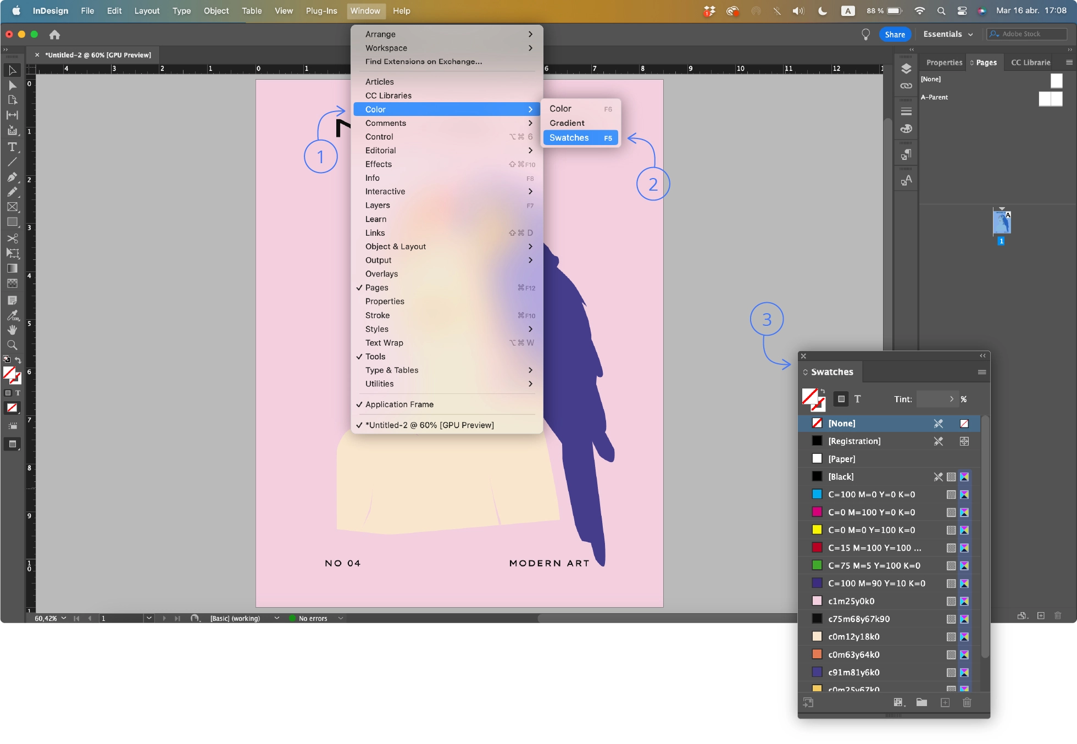Open the zoom percentage dropdown 60,42%
The height and width of the screenshot is (744, 1077).
[64, 618]
